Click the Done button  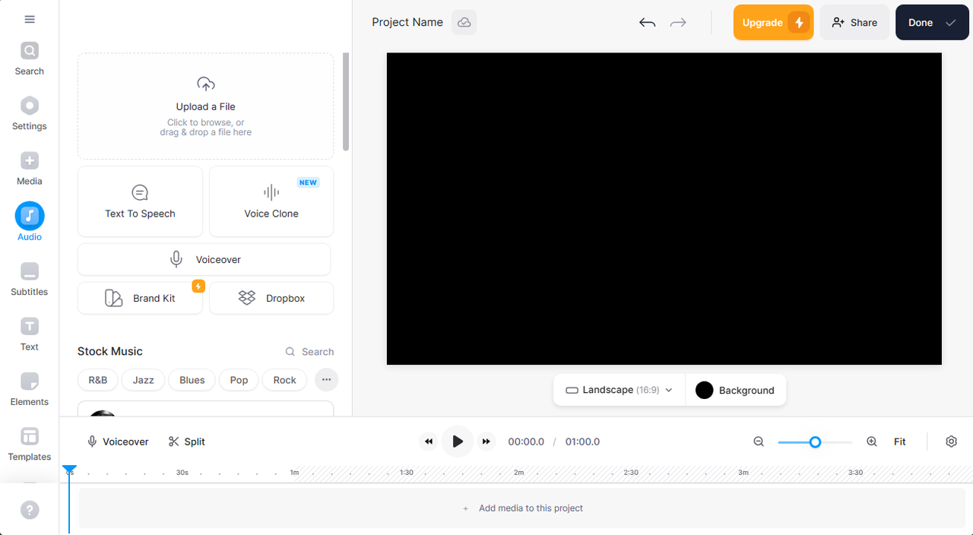932,23
